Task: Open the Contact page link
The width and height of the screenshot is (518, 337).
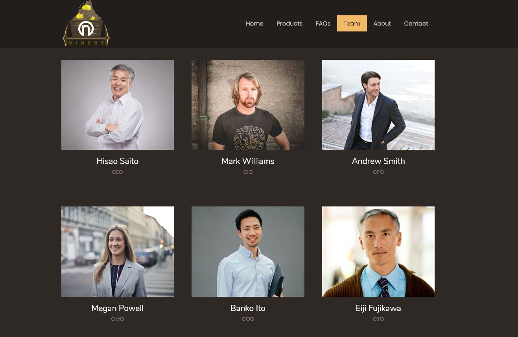Action: coord(416,24)
